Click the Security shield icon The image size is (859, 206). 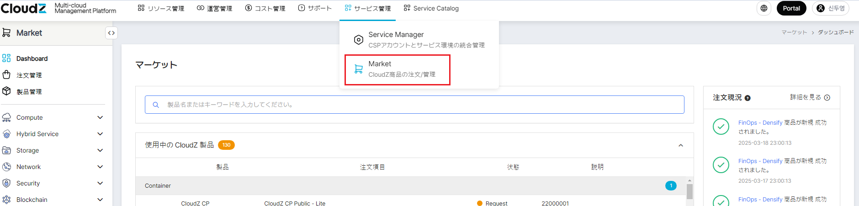[x=6, y=183]
